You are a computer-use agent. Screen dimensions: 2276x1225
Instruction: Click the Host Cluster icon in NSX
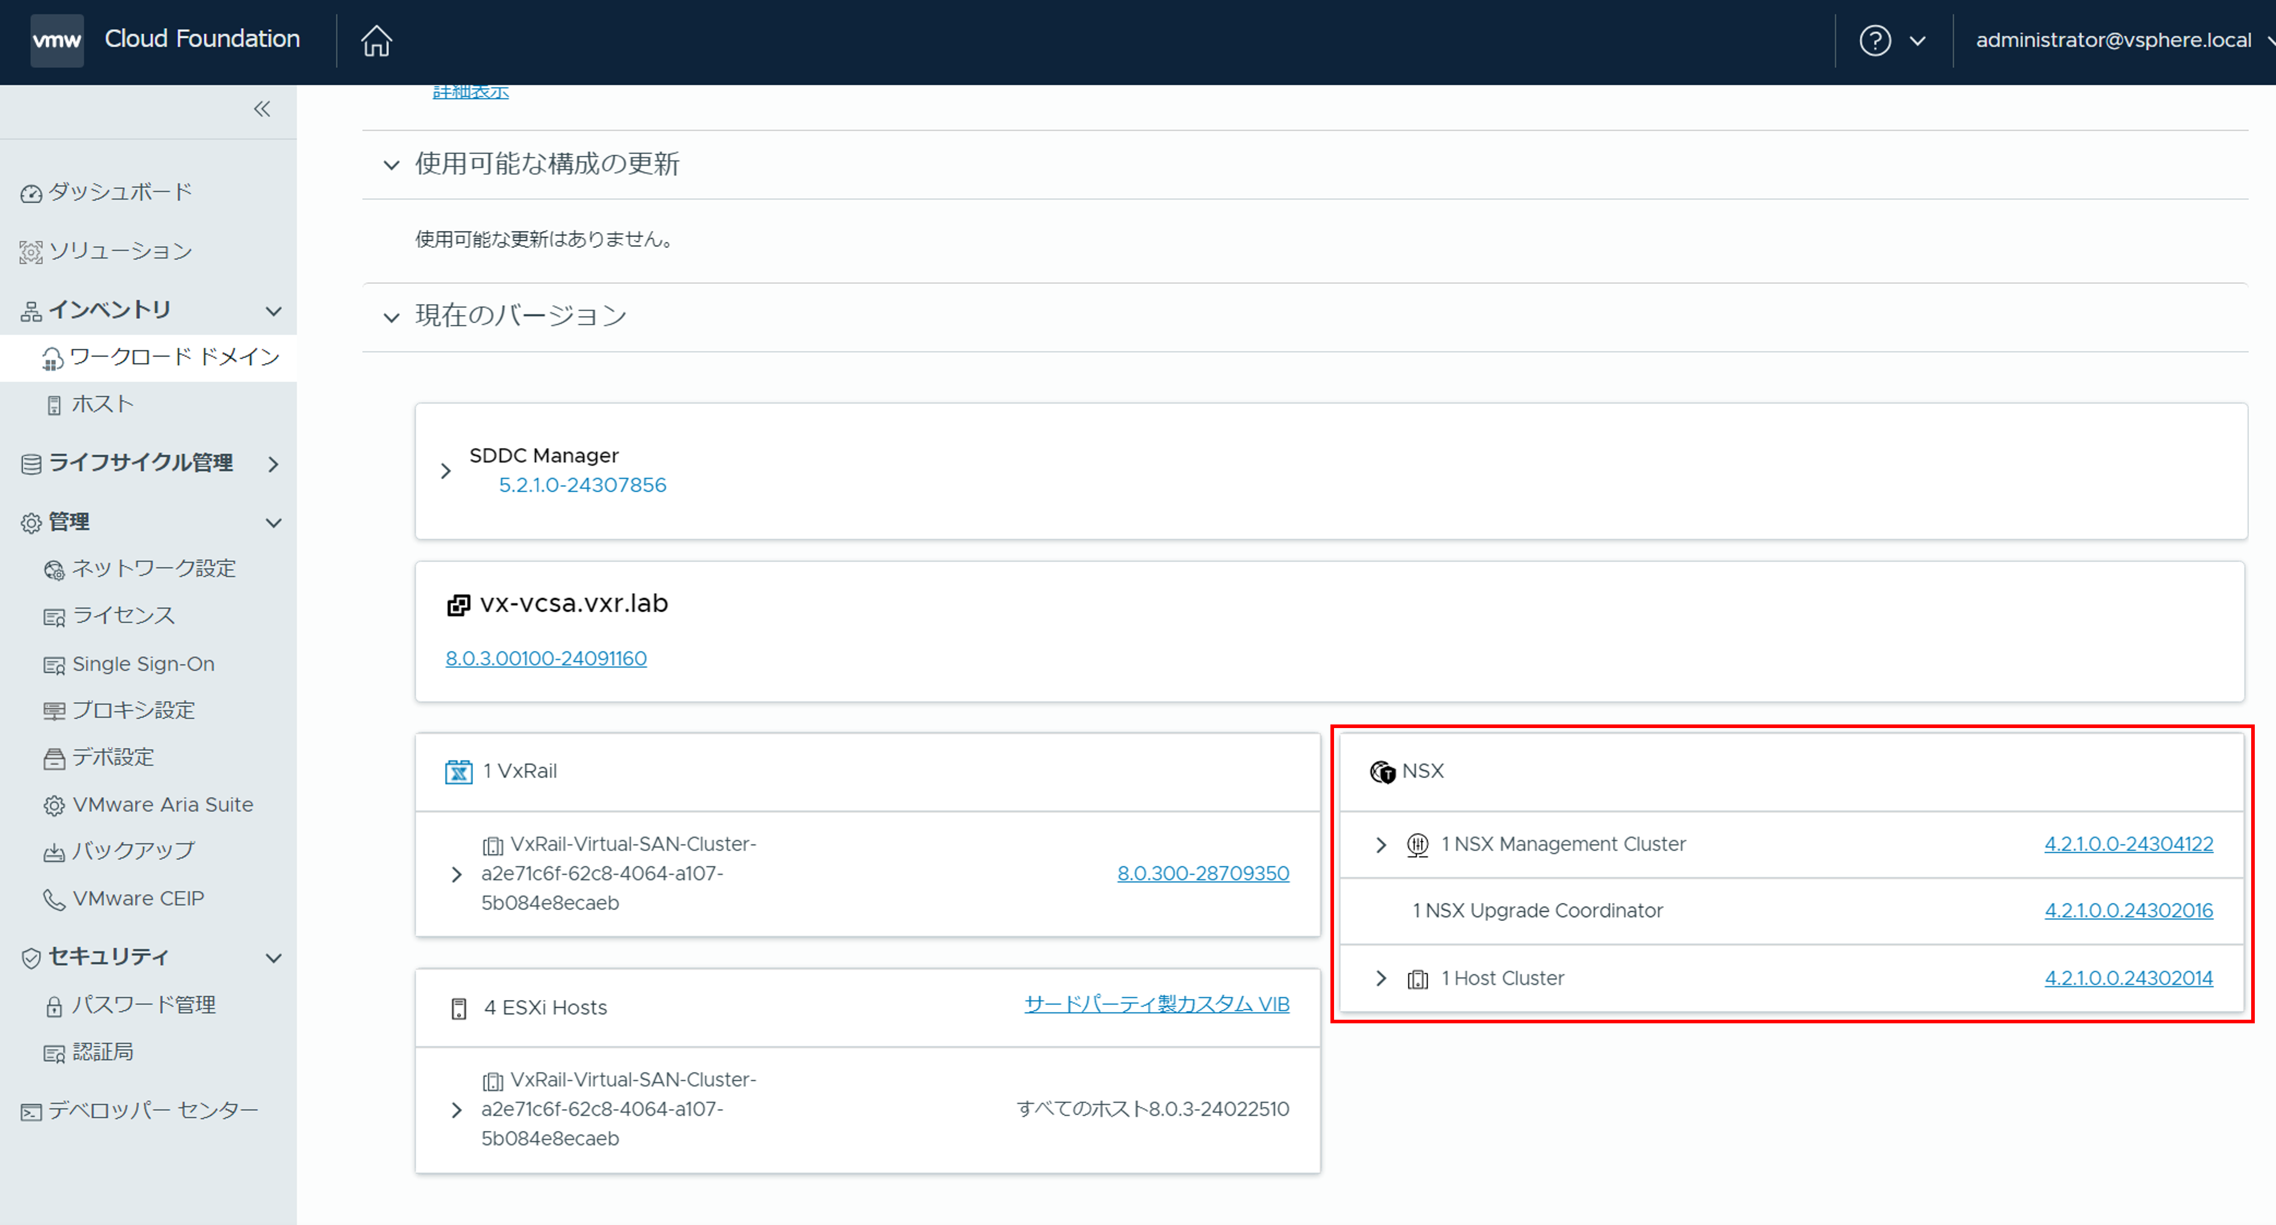pos(1417,978)
